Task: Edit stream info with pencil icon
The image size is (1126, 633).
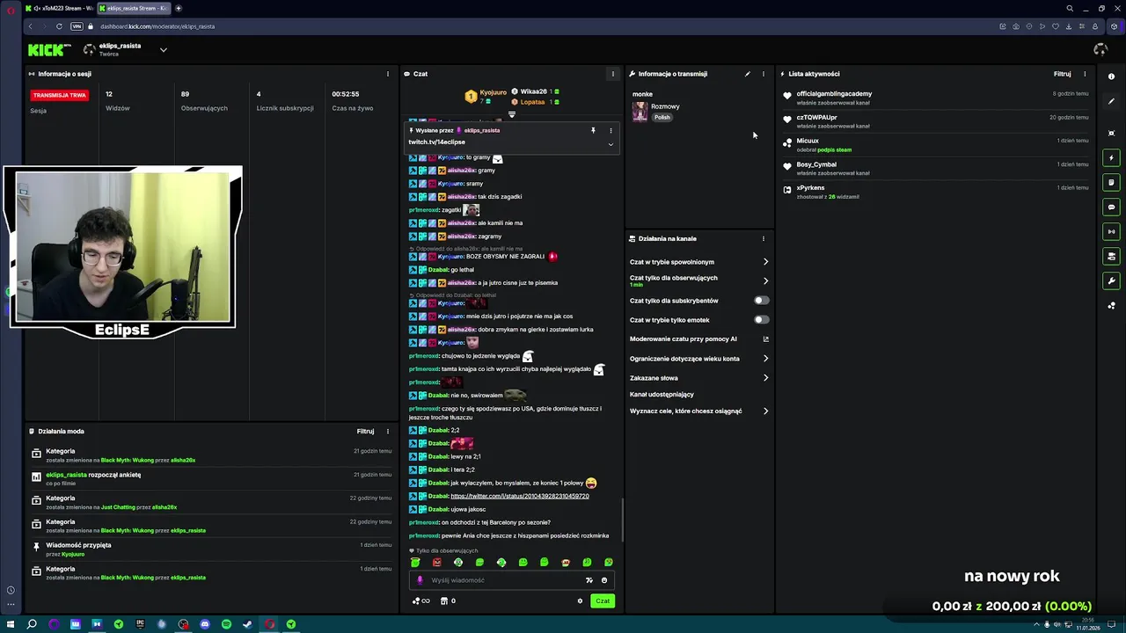Action: point(748,74)
